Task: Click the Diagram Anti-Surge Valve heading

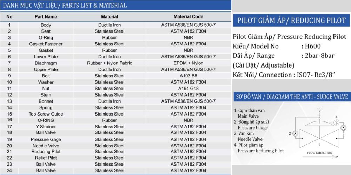Action: tap(291, 97)
